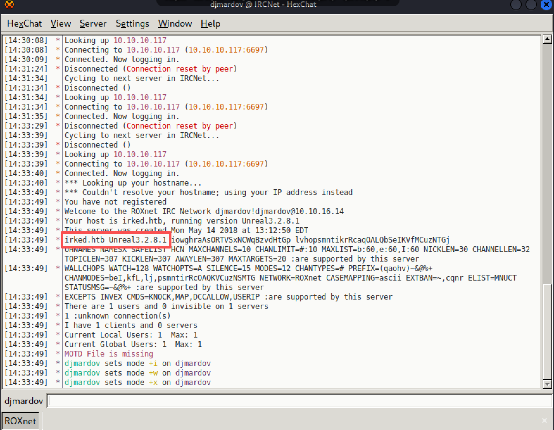Image resolution: width=554 pixels, height=430 pixels.
Task: Click 'sets mode +x on djmardov' line
Action: click(x=137, y=382)
